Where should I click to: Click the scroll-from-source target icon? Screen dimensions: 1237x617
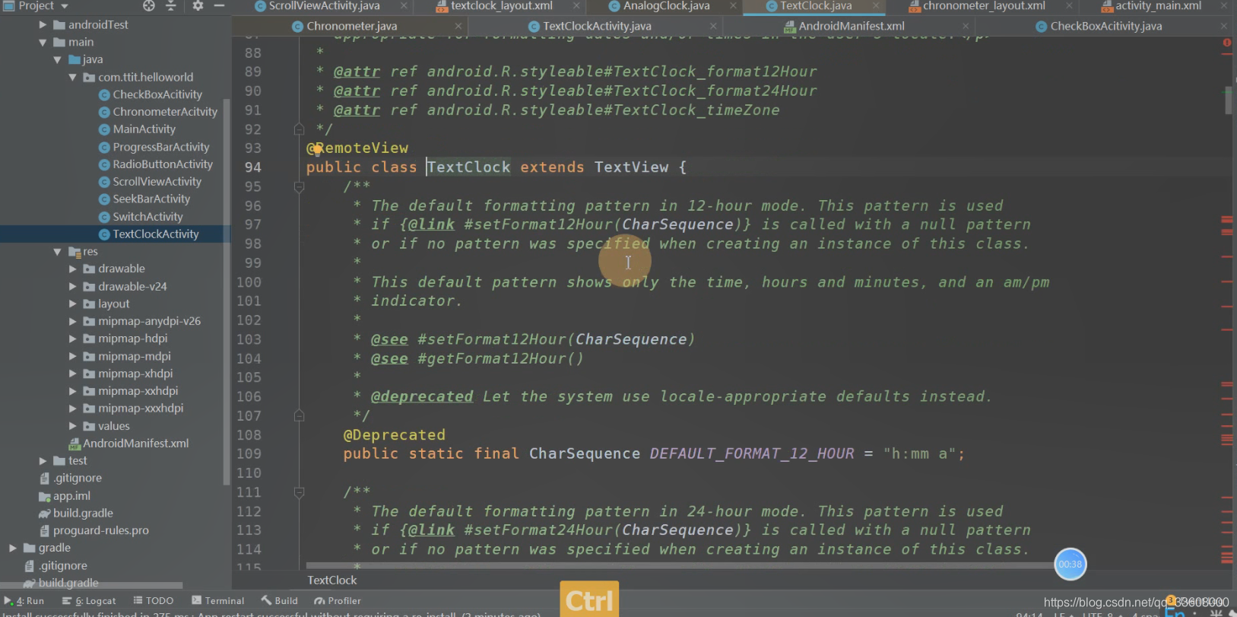click(149, 5)
